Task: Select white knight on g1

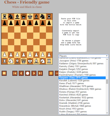Action: (43, 61)
